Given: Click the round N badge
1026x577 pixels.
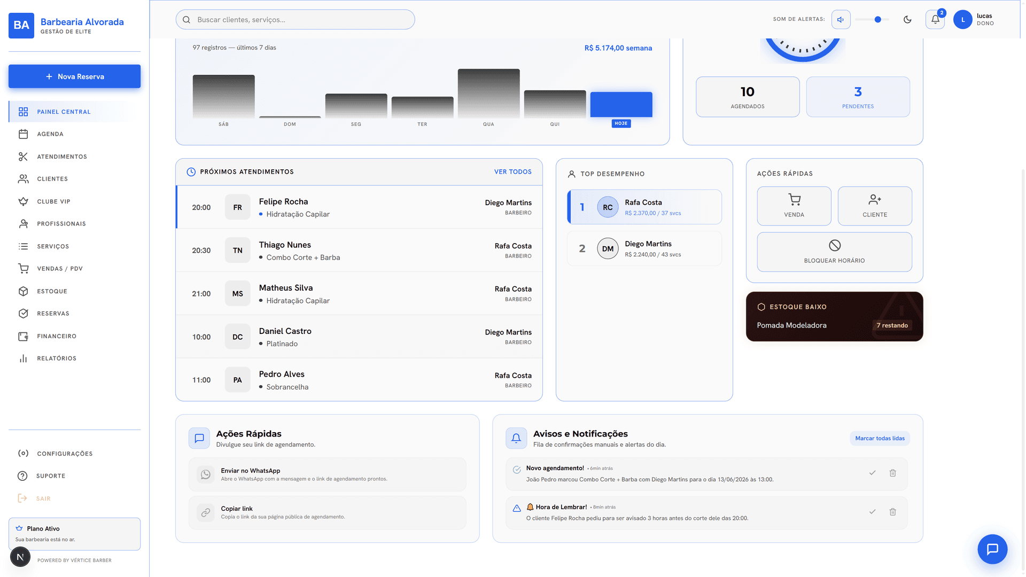Looking at the screenshot, I should (20, 557).
